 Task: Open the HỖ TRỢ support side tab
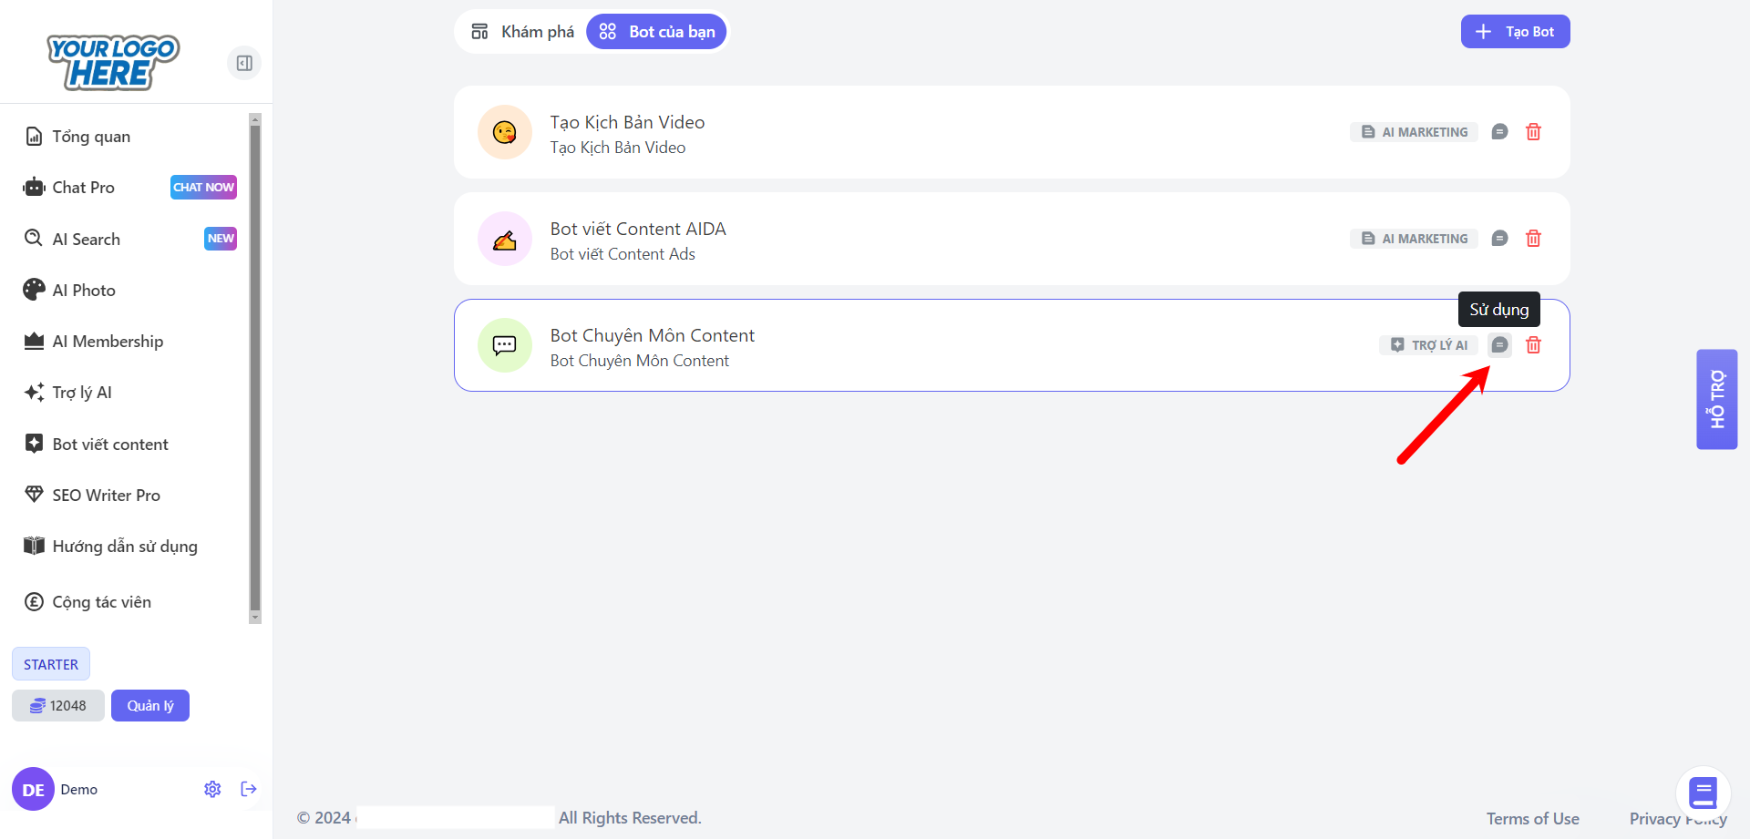(1716, 399)
